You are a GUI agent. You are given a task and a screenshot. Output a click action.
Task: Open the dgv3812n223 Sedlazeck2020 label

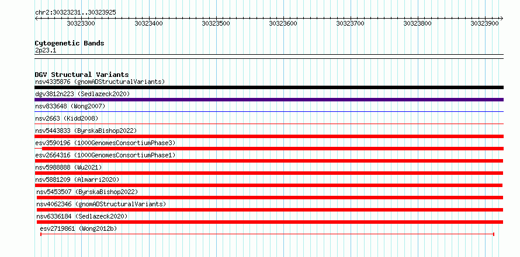(82, 94)
